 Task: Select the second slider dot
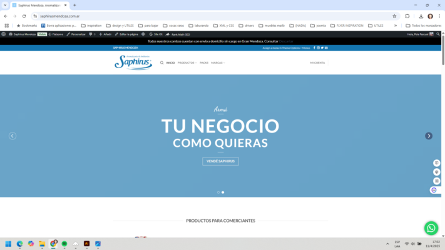[x=223, y=192]
